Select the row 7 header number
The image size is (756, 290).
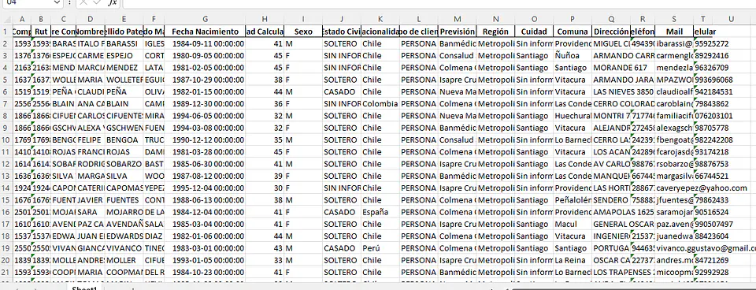click(x=6, y=104)
